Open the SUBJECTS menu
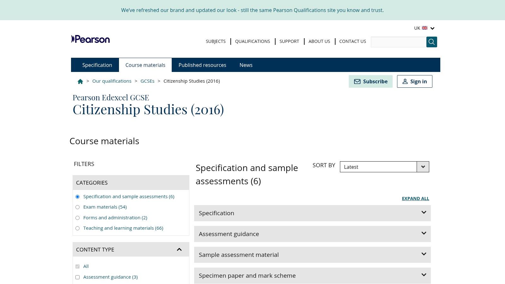 coord(216,41)
